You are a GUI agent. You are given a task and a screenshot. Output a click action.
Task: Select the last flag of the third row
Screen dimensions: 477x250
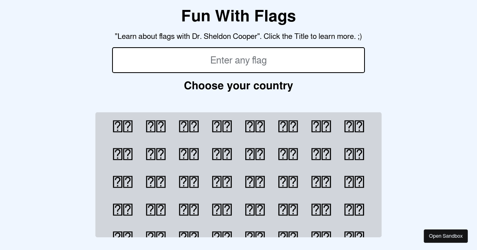click(x=354, y=182)
